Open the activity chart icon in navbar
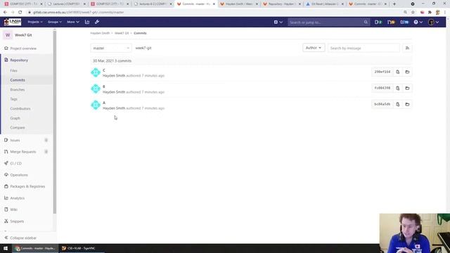 87,22
